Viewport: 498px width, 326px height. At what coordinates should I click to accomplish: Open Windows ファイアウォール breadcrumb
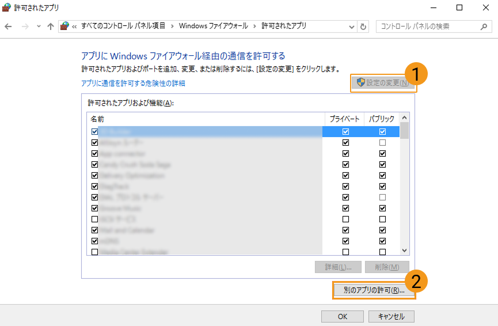[x=214, y=26]
